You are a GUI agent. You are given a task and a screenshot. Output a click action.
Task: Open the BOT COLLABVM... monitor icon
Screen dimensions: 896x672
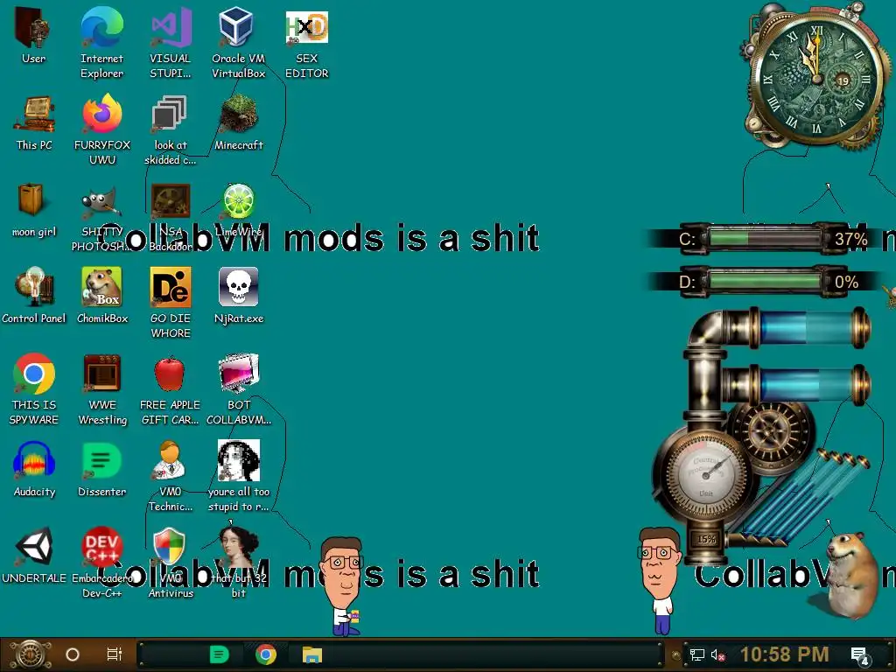(x=239, y=389)
